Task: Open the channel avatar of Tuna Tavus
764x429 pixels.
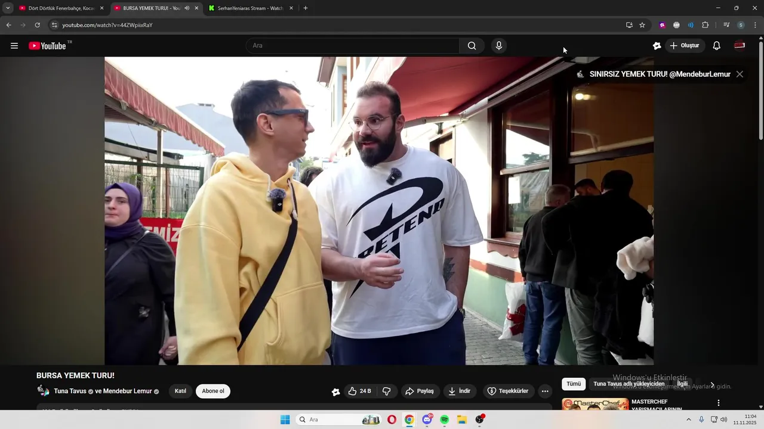Action: (x=43, y=391)
